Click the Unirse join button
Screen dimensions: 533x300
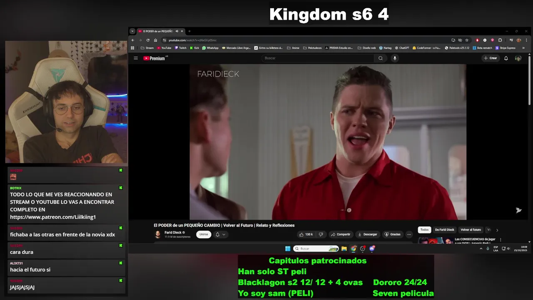pos(204,235)
